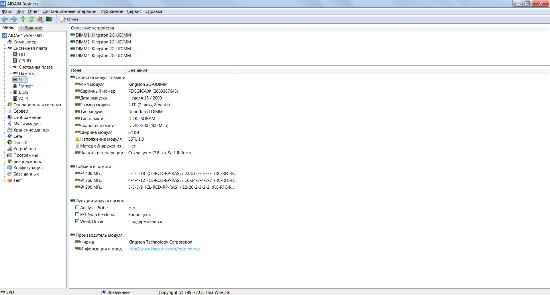Click the Операционная система Windows flag icon
The width and height of the screenshot is (550, 295).
(x=10, y=105)
